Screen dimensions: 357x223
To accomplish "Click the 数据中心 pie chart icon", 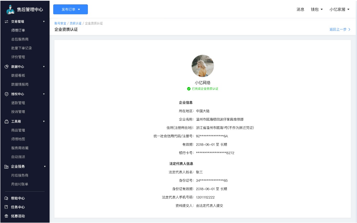I will point(6,67).
